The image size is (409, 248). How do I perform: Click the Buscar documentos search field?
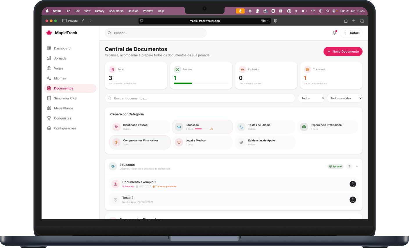[200, 98]
